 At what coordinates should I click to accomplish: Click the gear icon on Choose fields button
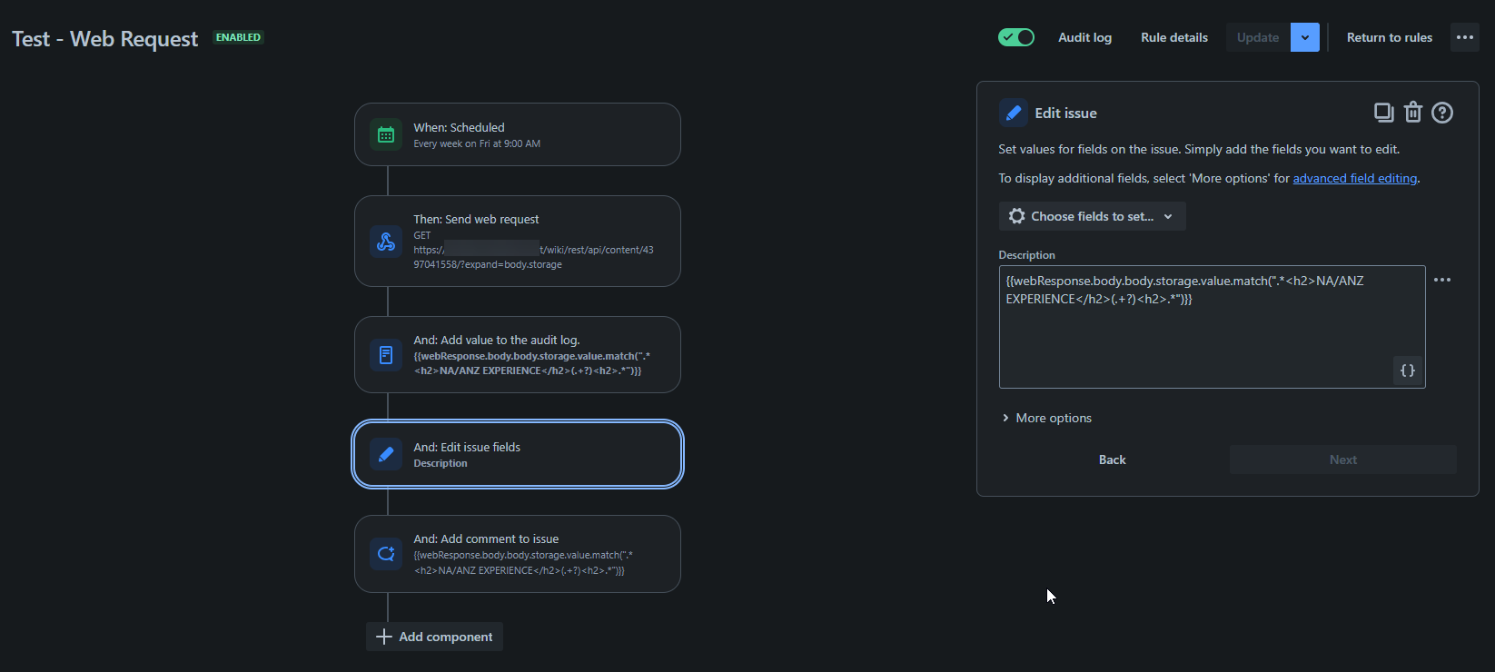click(1016, 215)
